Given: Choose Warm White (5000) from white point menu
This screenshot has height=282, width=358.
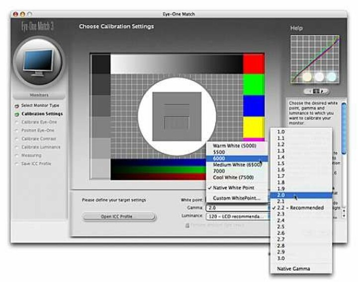Looking at the screenshot, I should coord(237,146).
